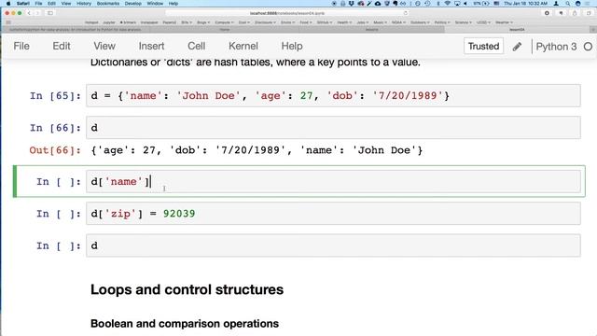Image resolution: width=597 pixels, height=336 pixels.
Task: Open the Jupyter Edit menu
Action: point(62,46)
